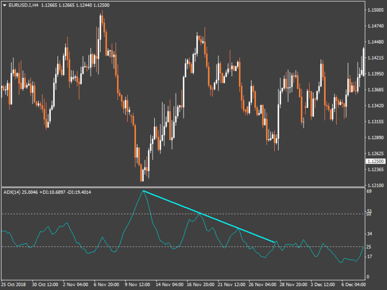
Task: Click the 9 Nov 12:00 time label
Action: [138, 284]
